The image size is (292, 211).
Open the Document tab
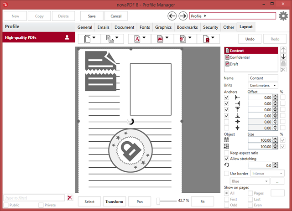(x=125, y=27)
